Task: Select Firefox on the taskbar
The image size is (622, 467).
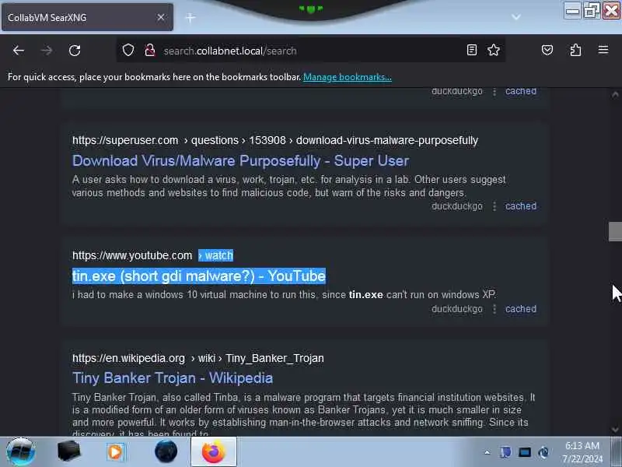Action: pyautogui.click(x=214, y=452)
